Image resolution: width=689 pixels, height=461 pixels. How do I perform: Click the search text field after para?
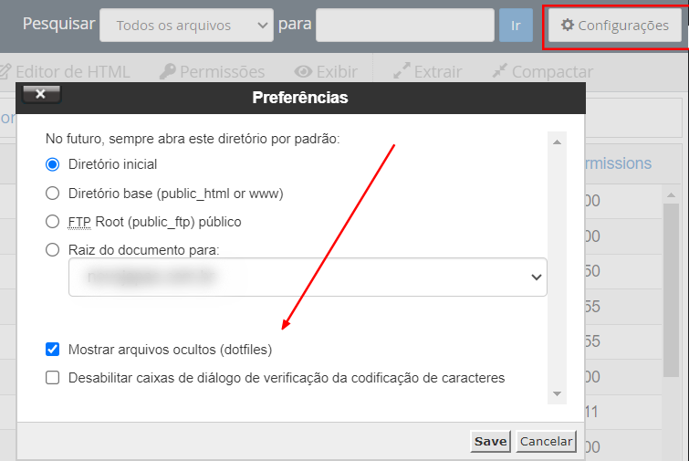pos(405,26)
